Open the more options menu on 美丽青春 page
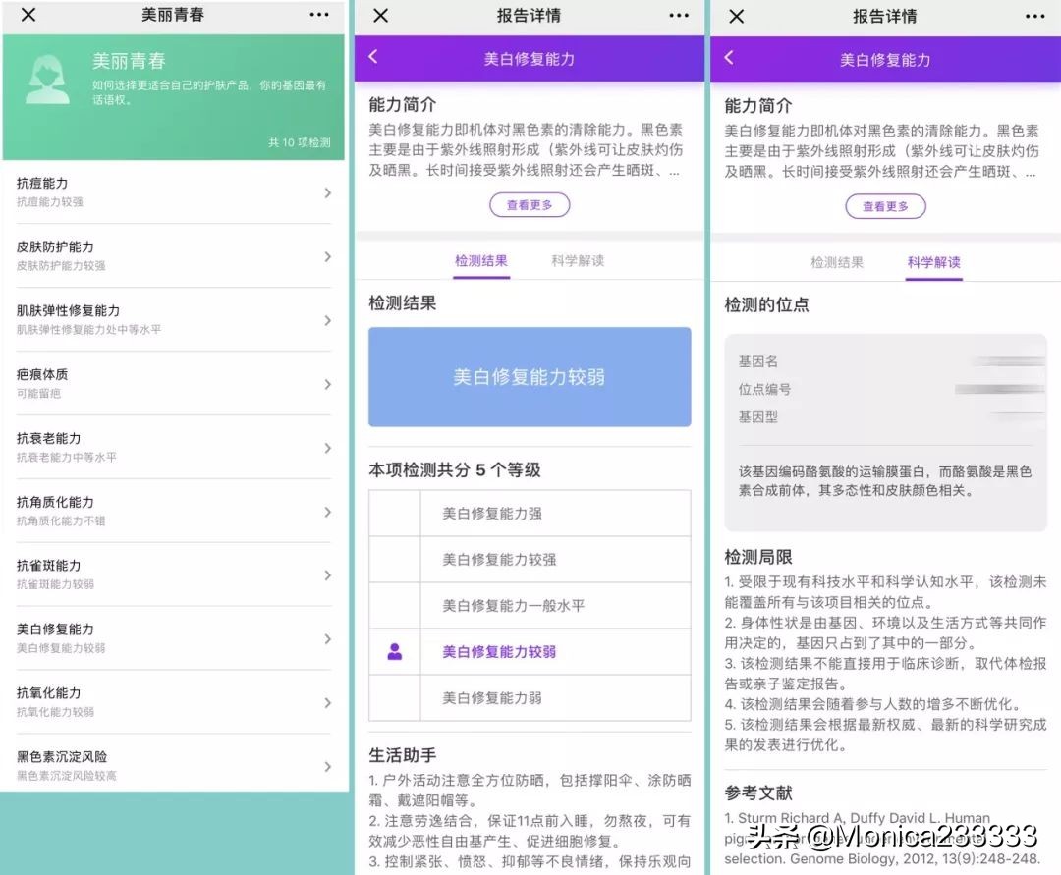 tap(317, 15)
